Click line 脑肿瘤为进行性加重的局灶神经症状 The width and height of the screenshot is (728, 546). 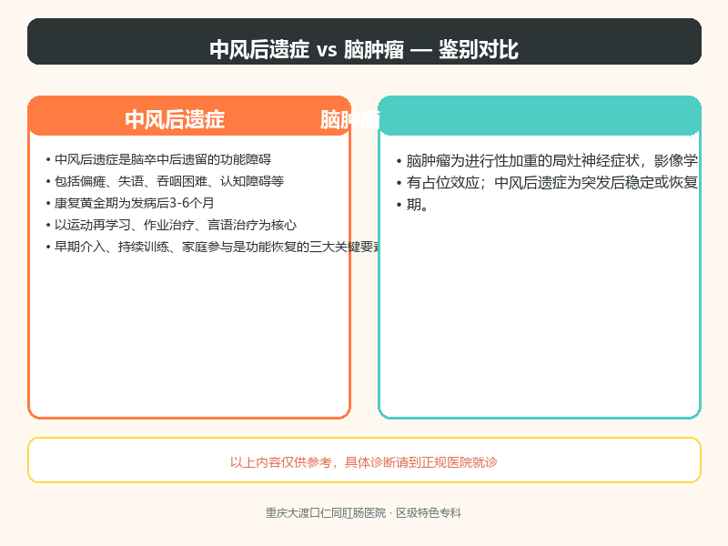pos(548,161)
